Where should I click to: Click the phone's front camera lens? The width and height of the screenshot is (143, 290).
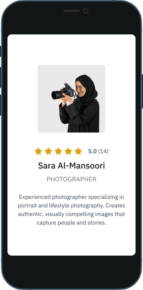tap(86, 11)
